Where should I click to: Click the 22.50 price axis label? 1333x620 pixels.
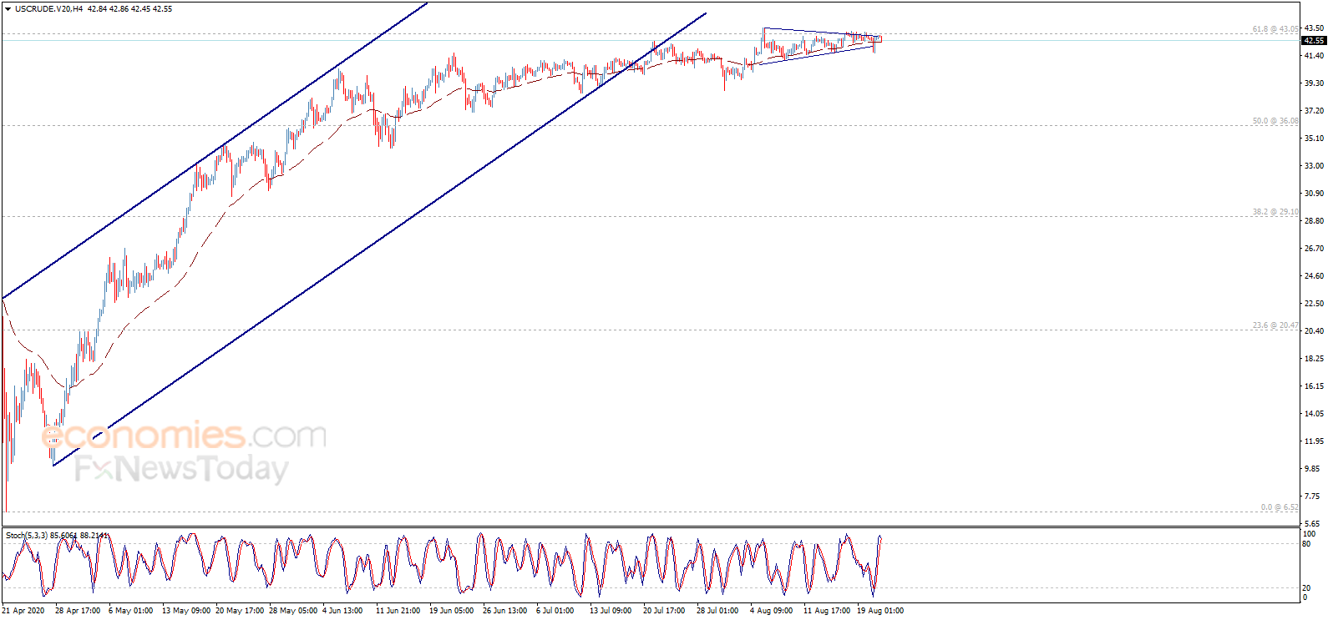pos(1314,304)
